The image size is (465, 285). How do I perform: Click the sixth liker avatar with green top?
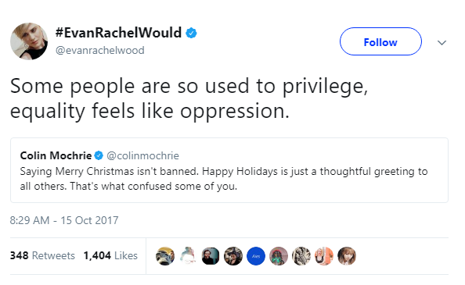point(279,256)
